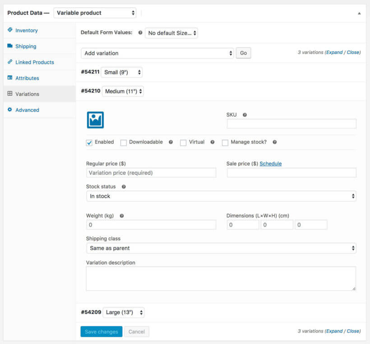The width and height of the screenshot is (370, 344).
Task: Check the Virtual checkbox
Action: coord(183,142)
